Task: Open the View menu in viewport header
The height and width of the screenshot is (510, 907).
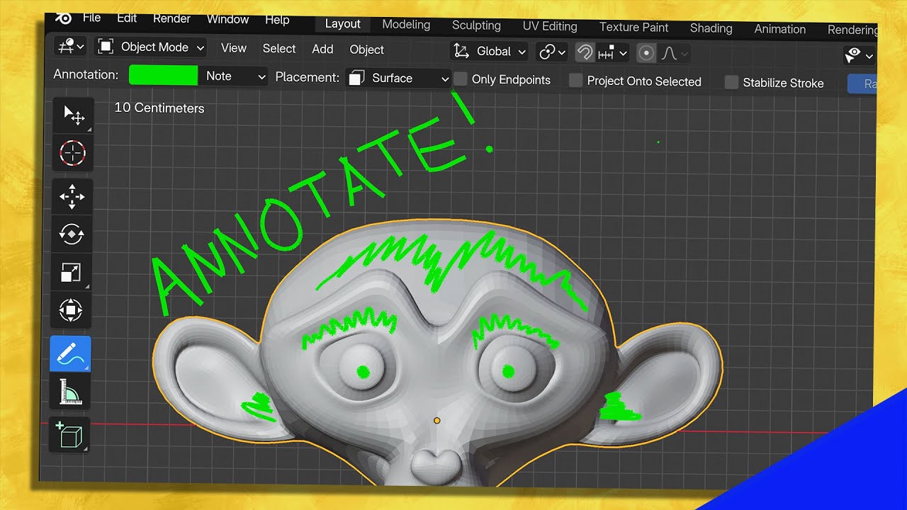Action: coord(233,48)
